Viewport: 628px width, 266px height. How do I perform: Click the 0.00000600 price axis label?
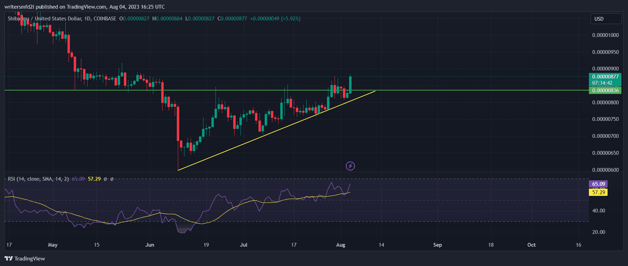[x=606, y=170]
